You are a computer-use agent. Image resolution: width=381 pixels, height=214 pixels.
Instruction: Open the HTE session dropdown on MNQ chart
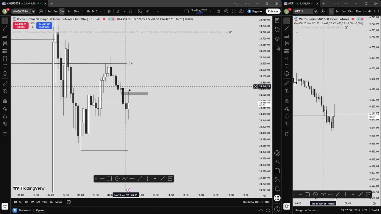[267, 202]
